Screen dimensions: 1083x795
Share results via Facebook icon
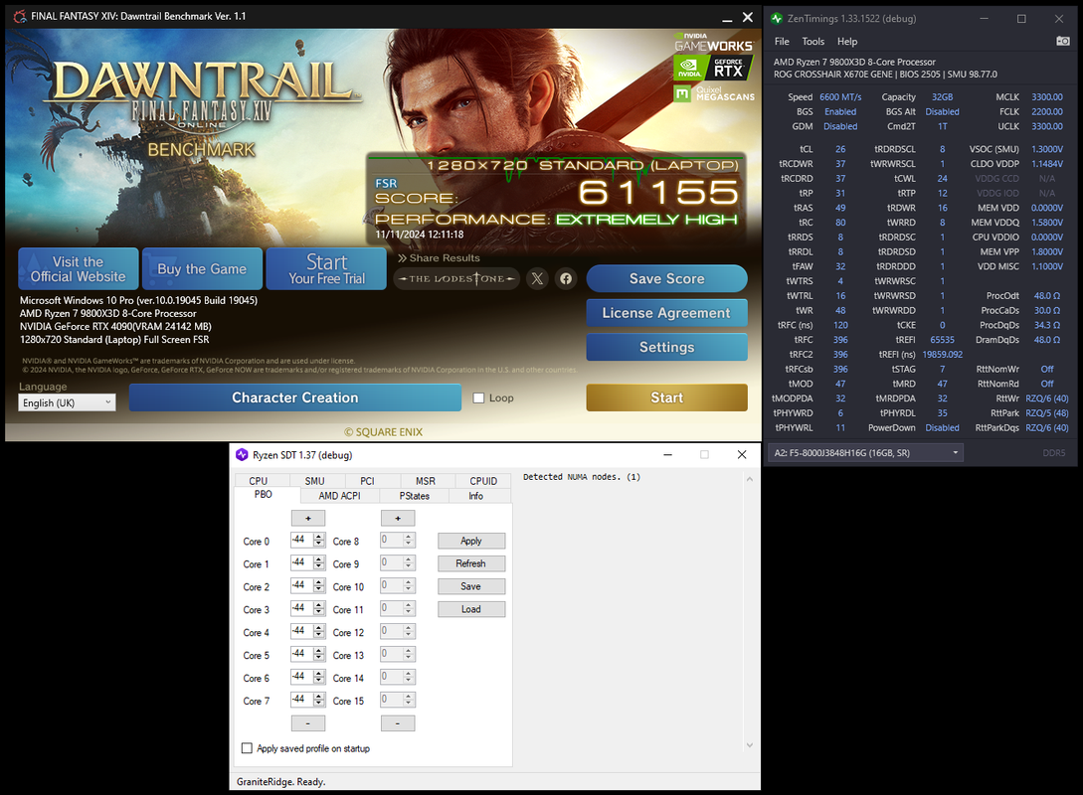pyautogui.click(x=566, y=279)
